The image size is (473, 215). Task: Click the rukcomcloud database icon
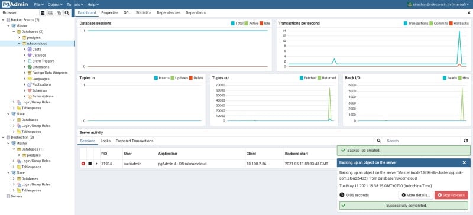tap(24, 44)
